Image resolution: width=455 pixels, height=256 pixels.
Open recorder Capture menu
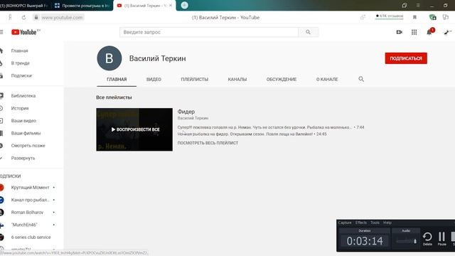pos(345,223)
